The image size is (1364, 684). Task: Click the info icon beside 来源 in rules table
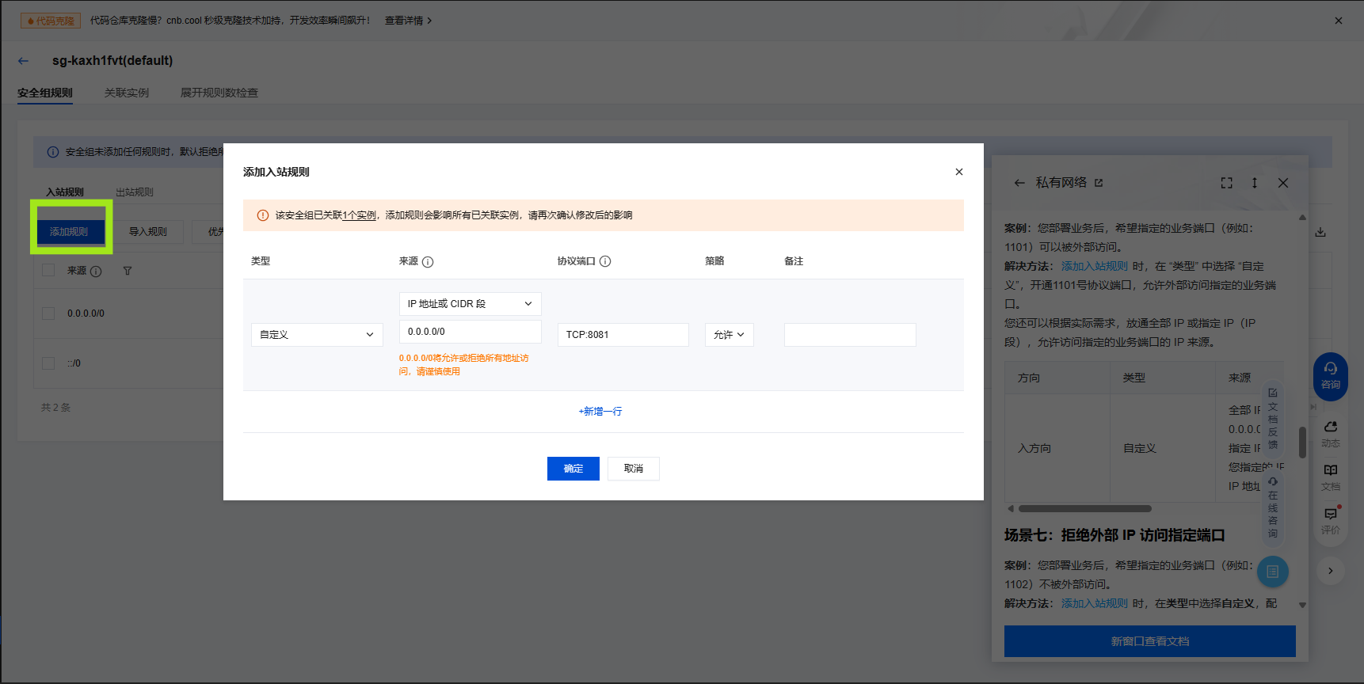point(96,272)
